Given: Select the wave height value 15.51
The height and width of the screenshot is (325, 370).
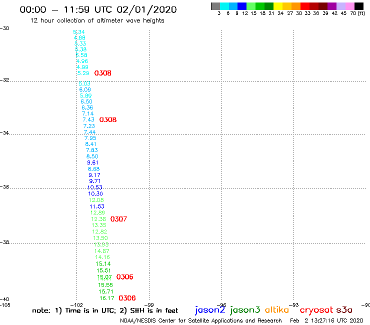Looking at the screenshot, I should [x=104, y=270].
